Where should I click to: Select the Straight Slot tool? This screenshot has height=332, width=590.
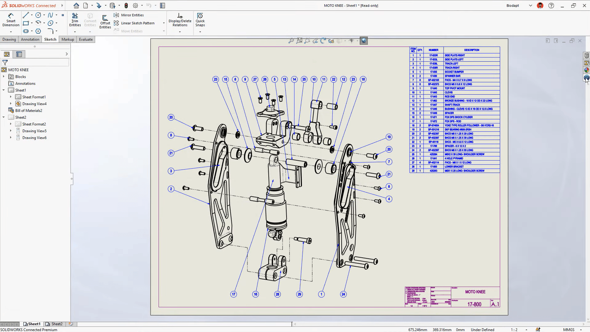(26, 31)
